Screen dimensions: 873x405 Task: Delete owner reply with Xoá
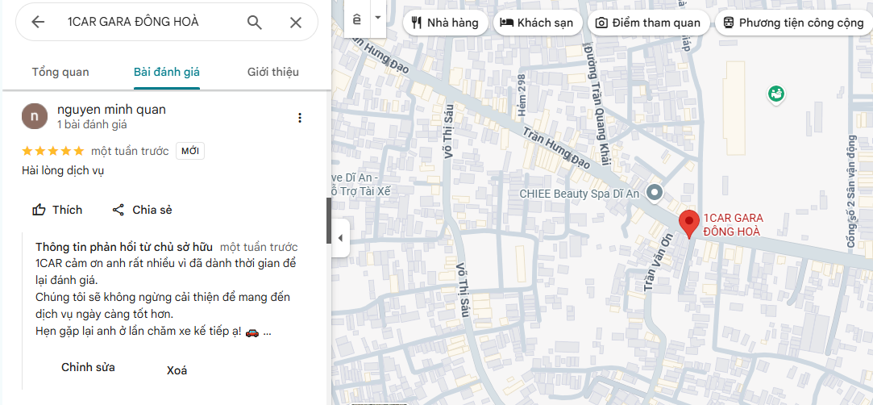[x=177, y=370]
